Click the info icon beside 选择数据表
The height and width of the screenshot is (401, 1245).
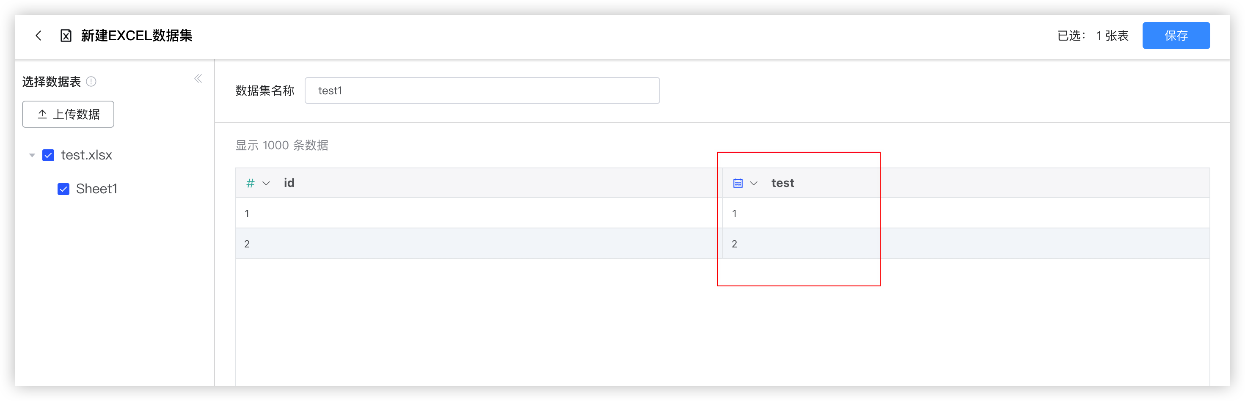coord(91,81)
